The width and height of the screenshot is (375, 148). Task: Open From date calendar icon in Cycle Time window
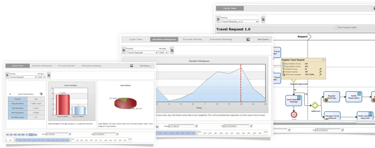(x=70, y=134)
